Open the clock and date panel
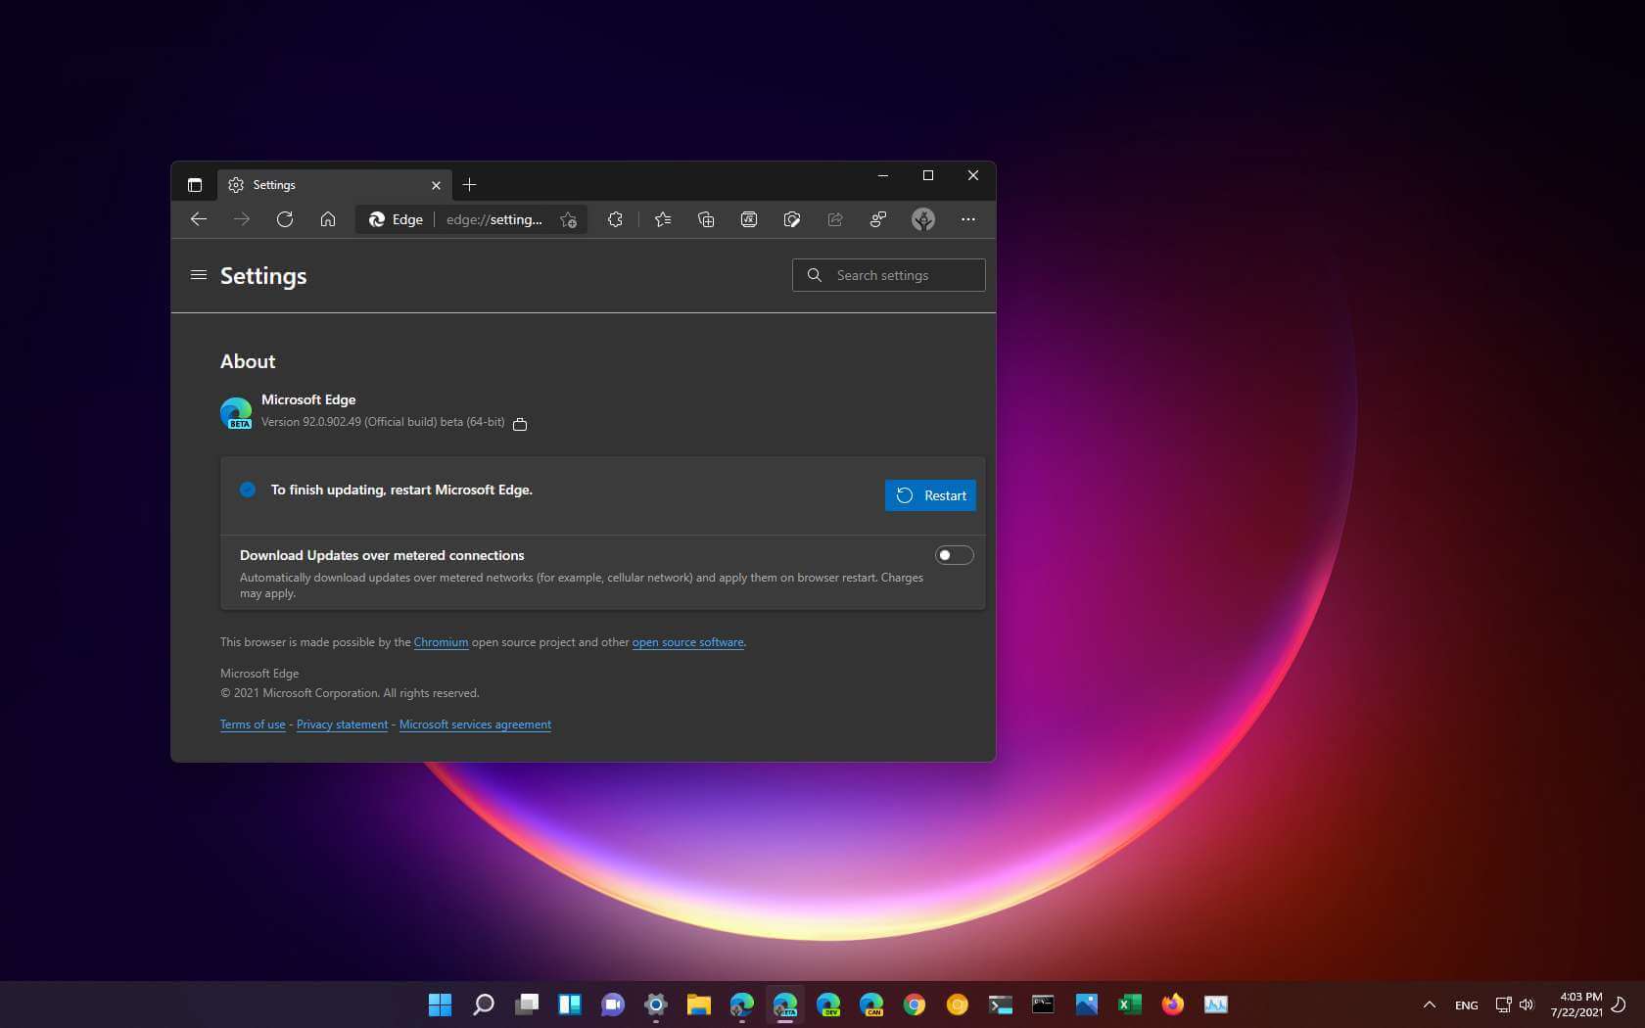The width and height of the screenshot is (1645, 1028). 1577,1005
